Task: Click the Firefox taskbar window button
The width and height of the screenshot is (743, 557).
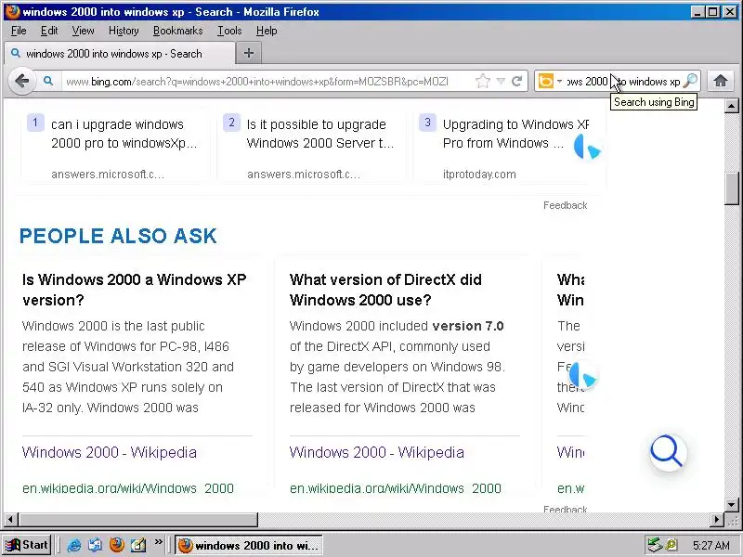Action: pos(249,545)
